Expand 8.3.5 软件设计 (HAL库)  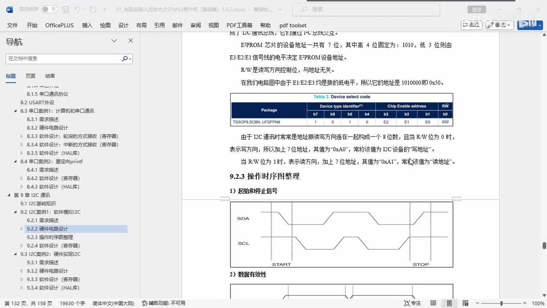22,153
